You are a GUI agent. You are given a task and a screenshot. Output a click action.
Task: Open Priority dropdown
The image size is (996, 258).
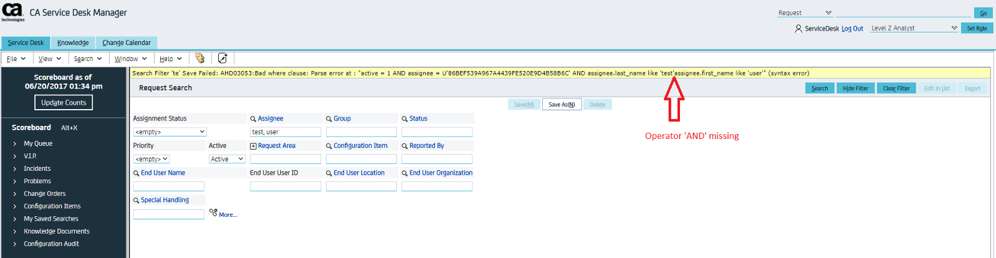tap(151, 159)
